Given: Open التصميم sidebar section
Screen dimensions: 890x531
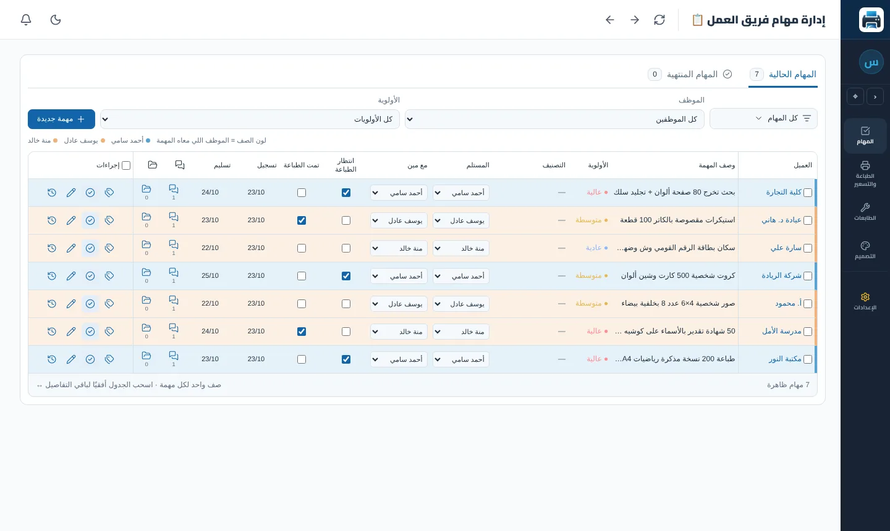Looking at the screenshot, I should click(865, 250).
